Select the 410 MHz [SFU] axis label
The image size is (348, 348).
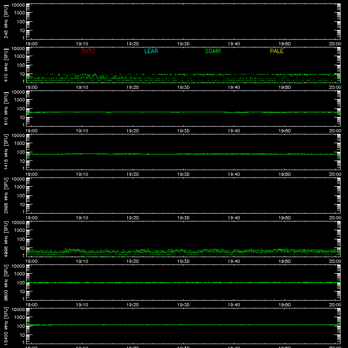[6, 65]
